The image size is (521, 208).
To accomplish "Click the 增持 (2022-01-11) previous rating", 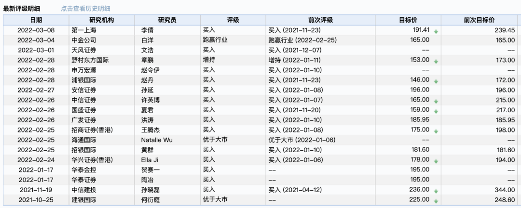I will tap(296, 60).
